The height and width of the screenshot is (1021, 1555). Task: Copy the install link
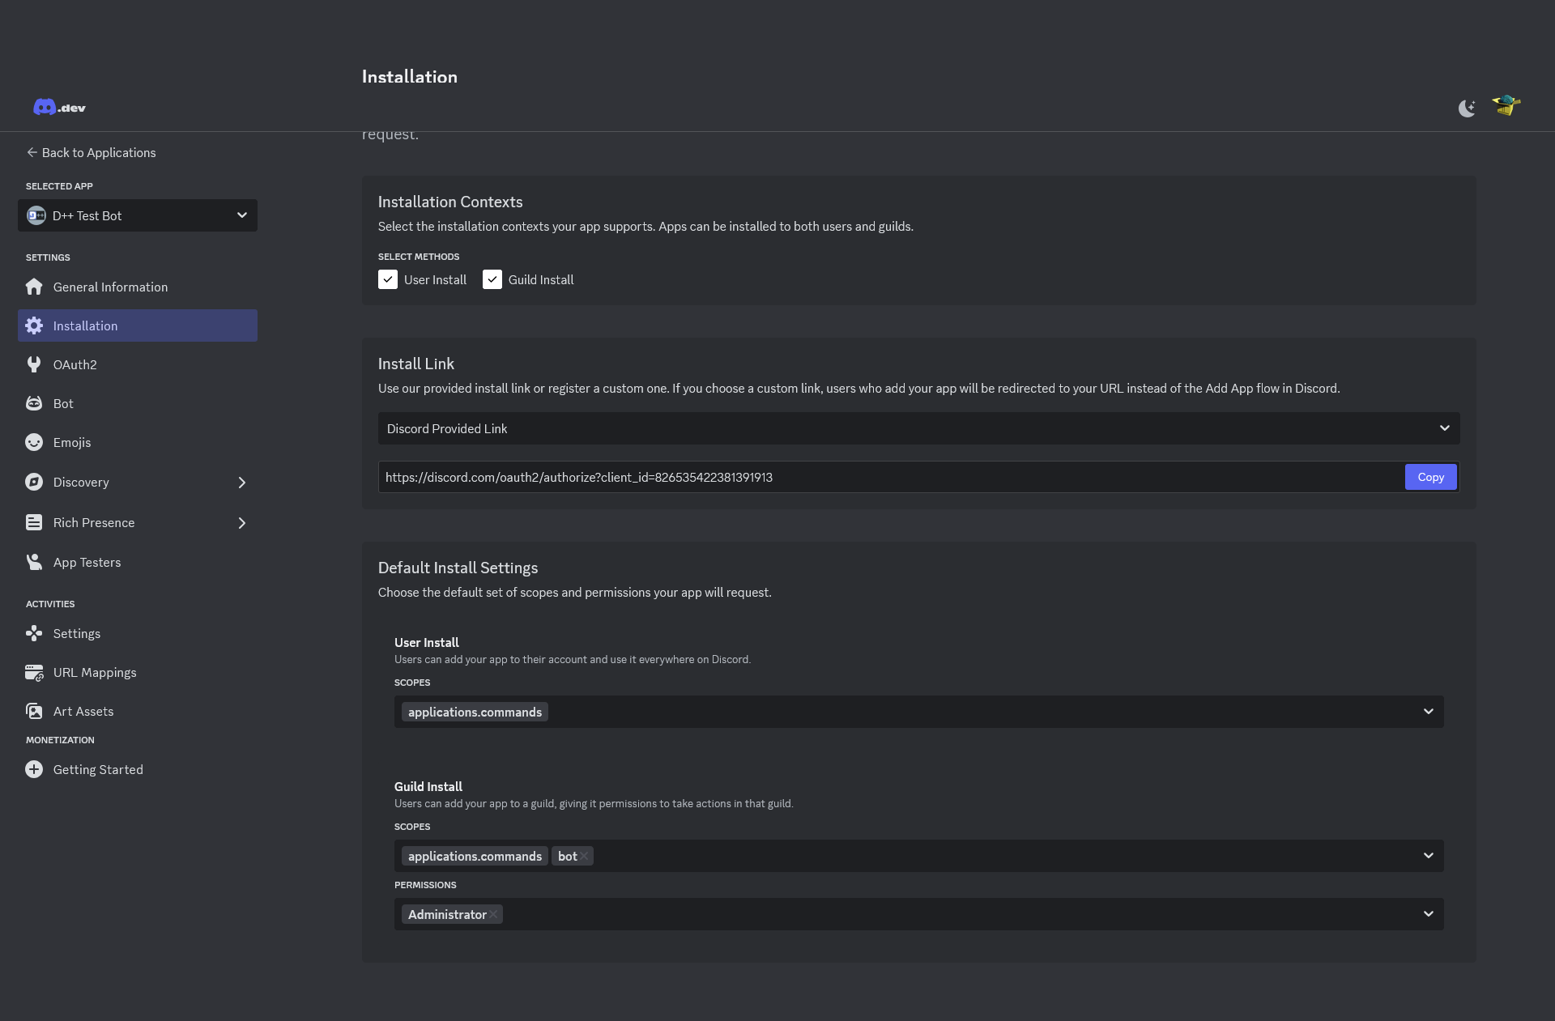click(x=1430, y=477)
